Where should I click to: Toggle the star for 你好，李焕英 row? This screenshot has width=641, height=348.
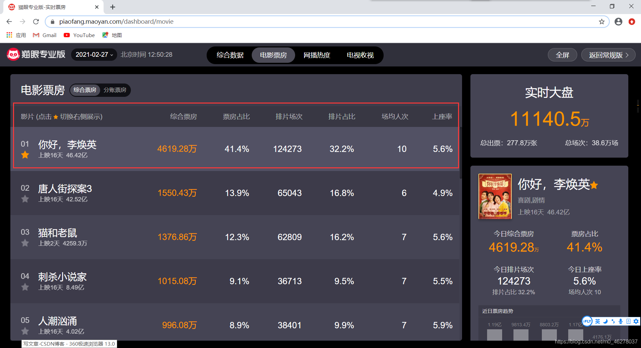click(x=25, y=155)
